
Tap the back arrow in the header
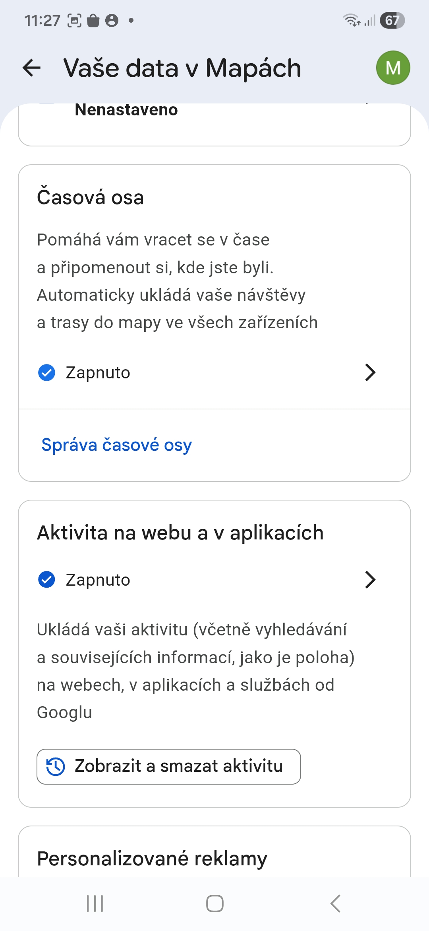[x=32, y=68]
